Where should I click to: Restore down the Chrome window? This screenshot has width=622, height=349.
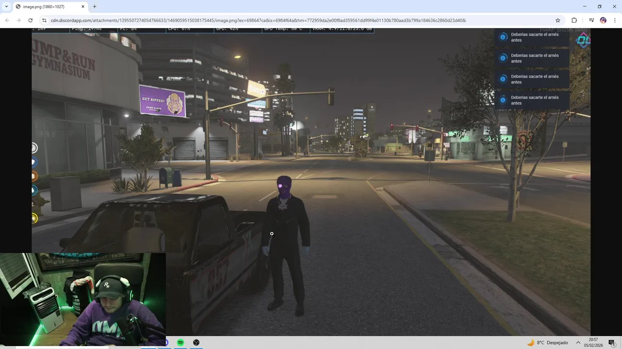pyautogui.click(x=600, y=6)
